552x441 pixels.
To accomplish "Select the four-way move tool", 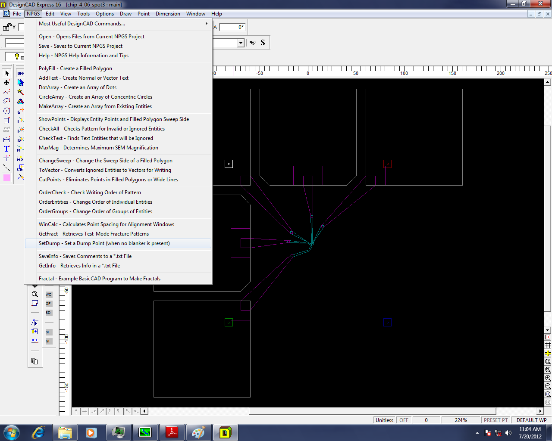I will pos(6,83).
